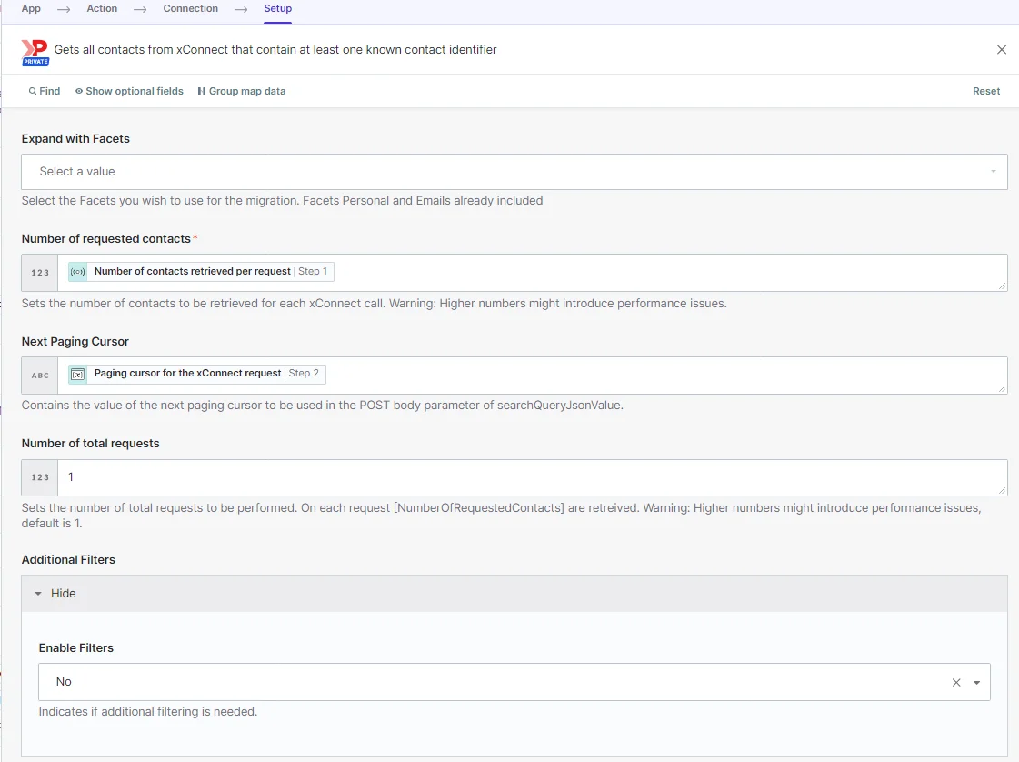
Task: Click the webhook icon in contacts pill
Action: pos(78,271)
